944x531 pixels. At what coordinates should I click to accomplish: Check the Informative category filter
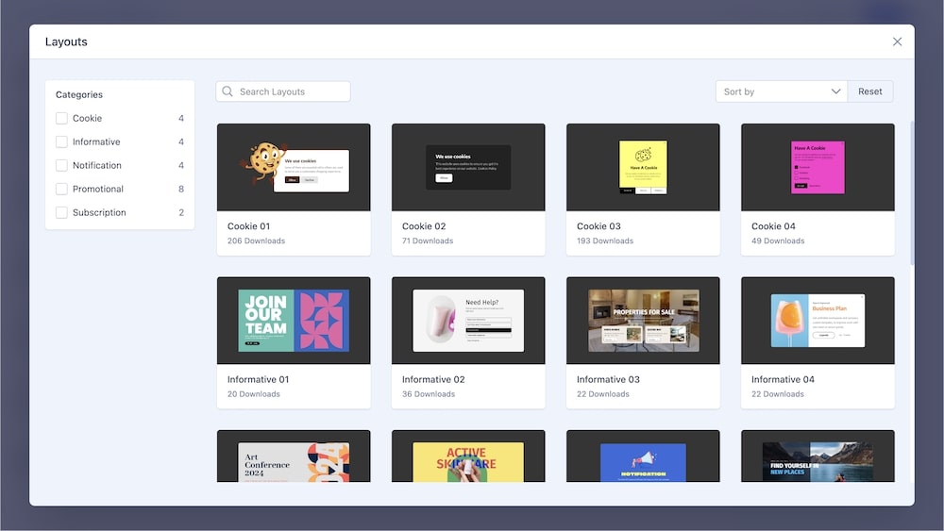tap(61, 142)
